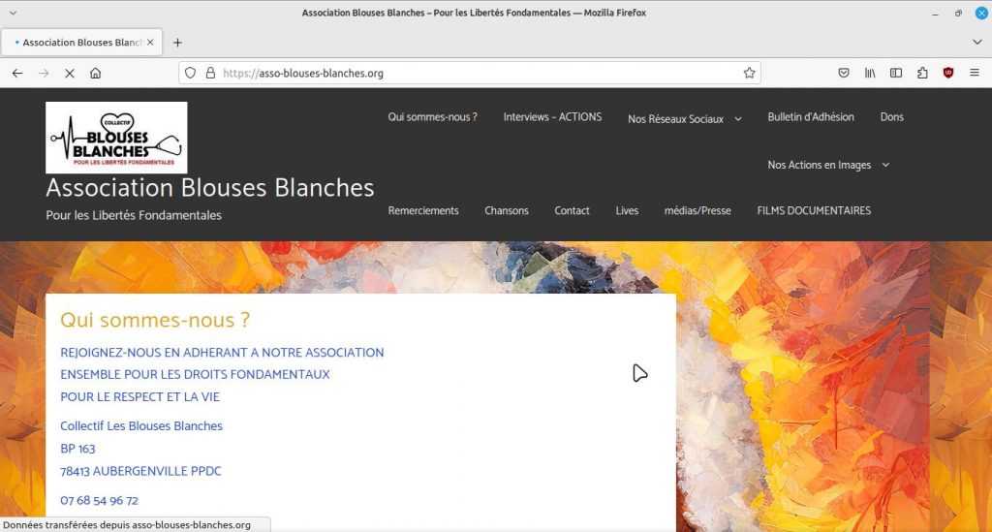This screenshot has width=992, height=532.
Task: Save the page to Pocket
Action: tap(844, 73)
